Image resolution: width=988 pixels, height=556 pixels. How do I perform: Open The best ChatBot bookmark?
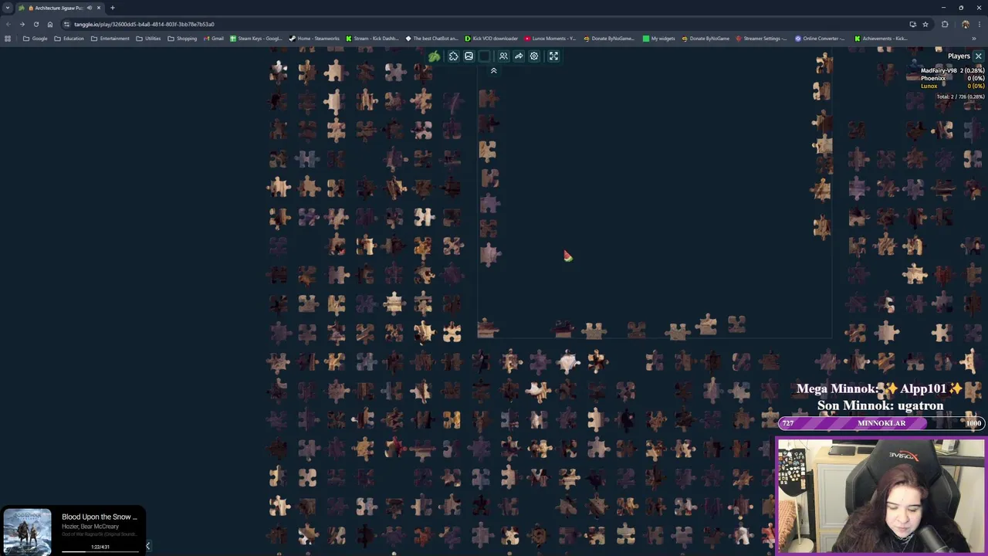[x=431, y=39]
